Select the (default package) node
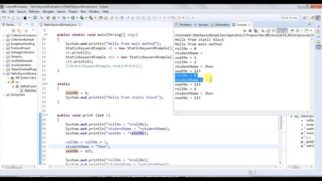 (x=28, y=86)
